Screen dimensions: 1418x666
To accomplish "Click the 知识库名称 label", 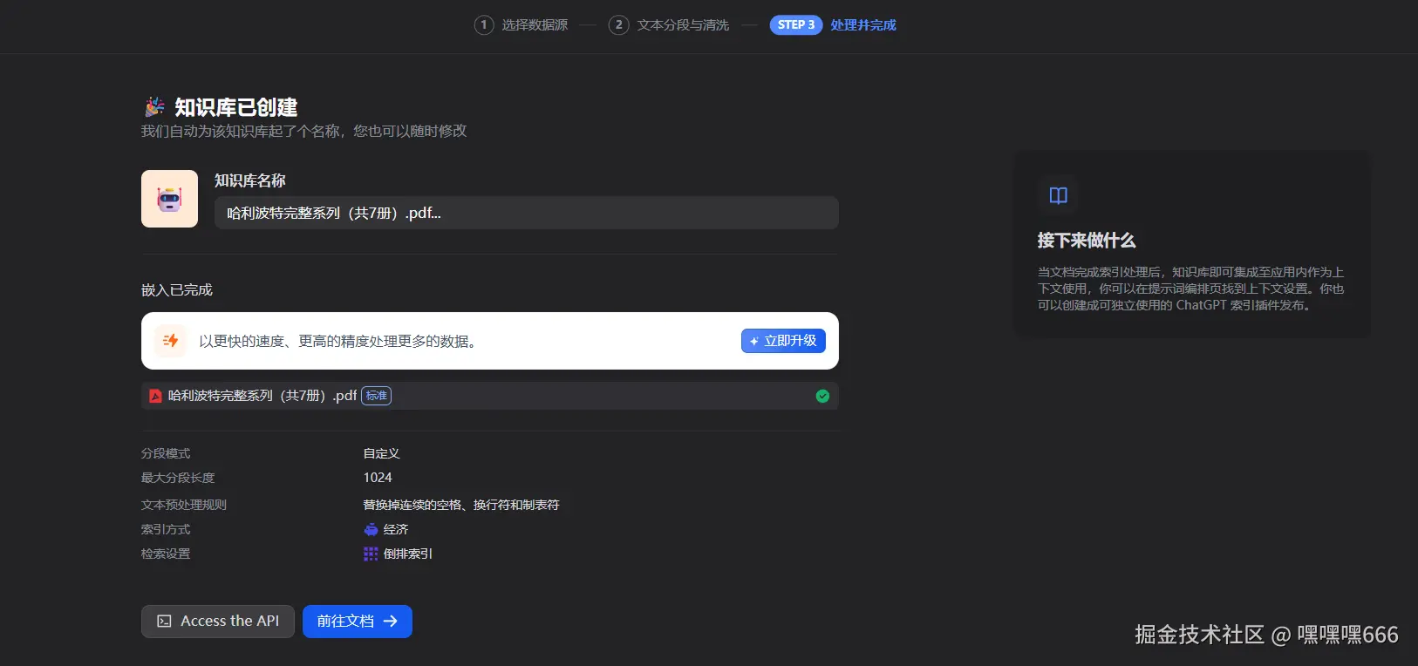I will pyautogui.click(x=250, y=180).
